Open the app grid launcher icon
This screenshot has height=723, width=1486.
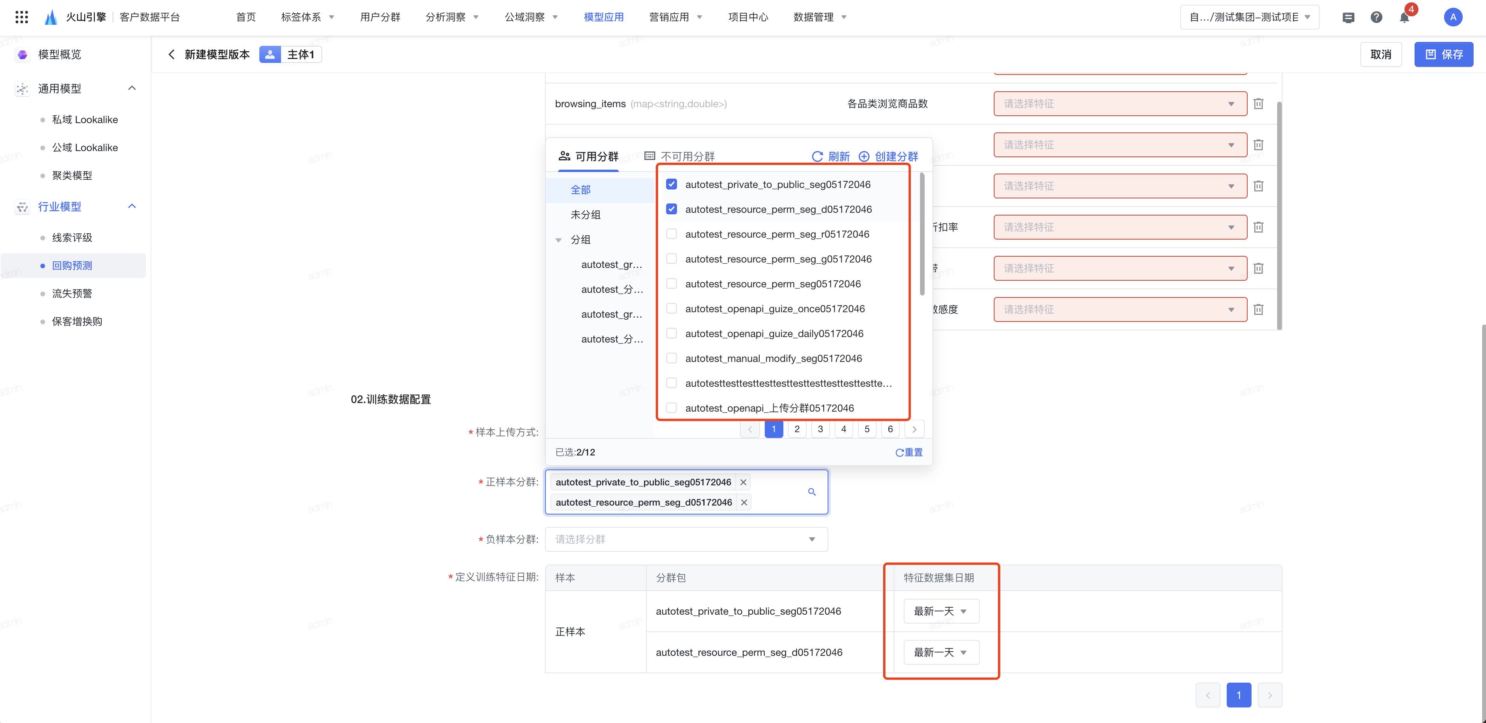tap(21, 17)
